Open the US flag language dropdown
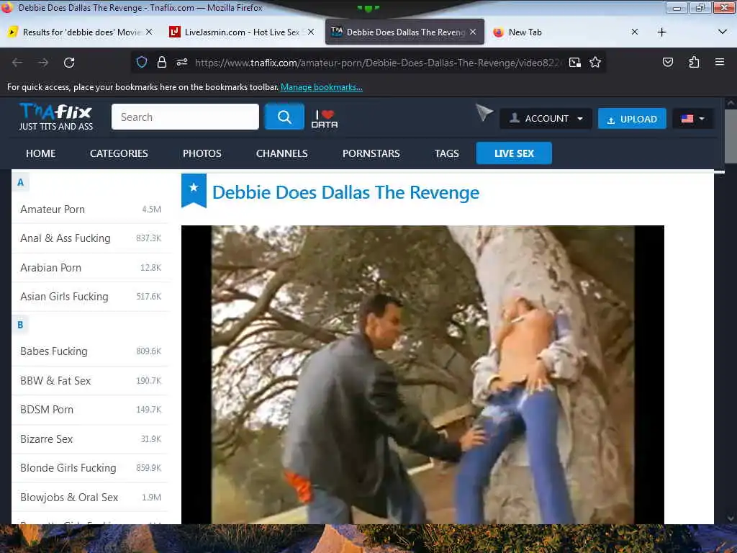 coord(693,119)
